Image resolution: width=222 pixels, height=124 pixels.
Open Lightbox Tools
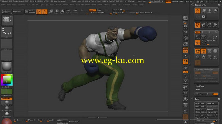[x=206, y=118]
